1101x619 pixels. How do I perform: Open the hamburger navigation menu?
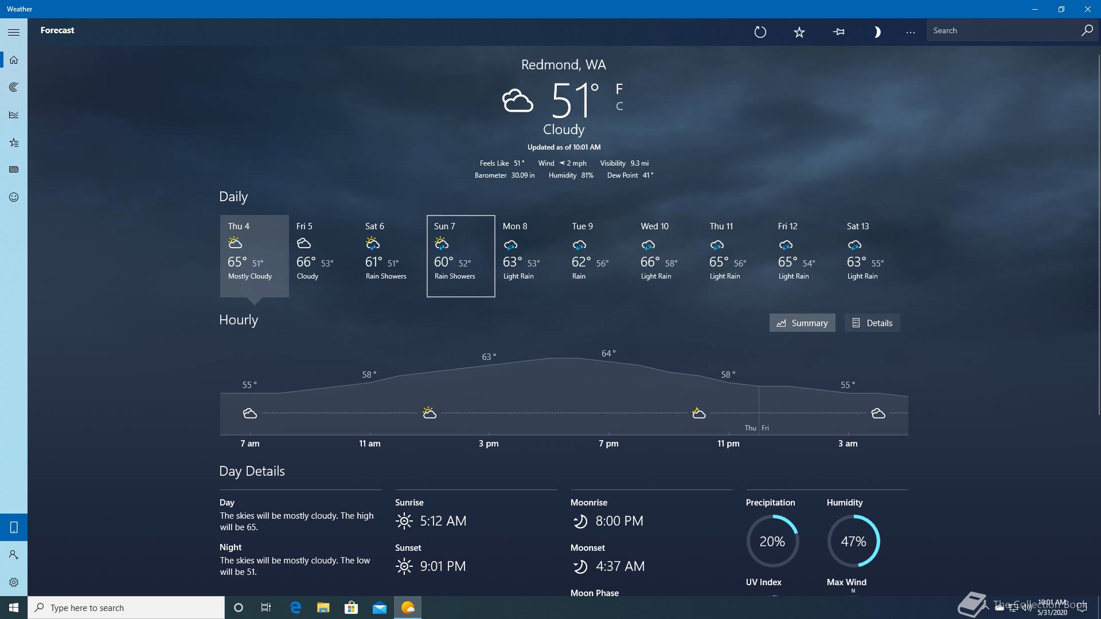(x=14, y=32)
